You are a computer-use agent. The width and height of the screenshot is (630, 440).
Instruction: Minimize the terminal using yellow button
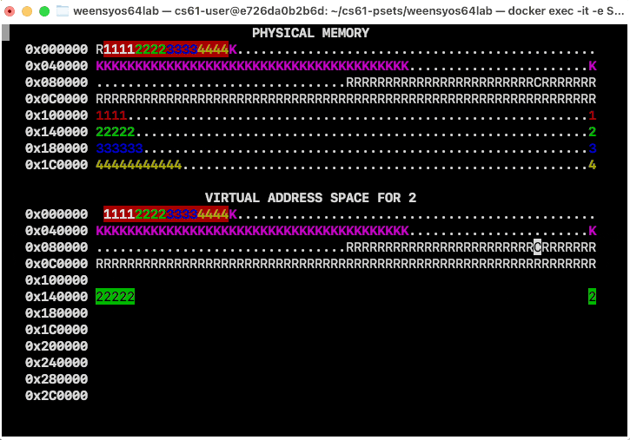(x=27, y=10)
